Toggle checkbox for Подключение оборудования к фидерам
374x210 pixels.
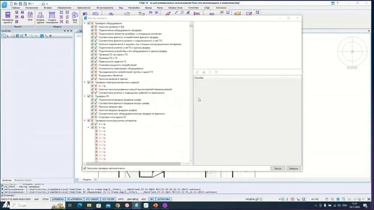point(92,30)
